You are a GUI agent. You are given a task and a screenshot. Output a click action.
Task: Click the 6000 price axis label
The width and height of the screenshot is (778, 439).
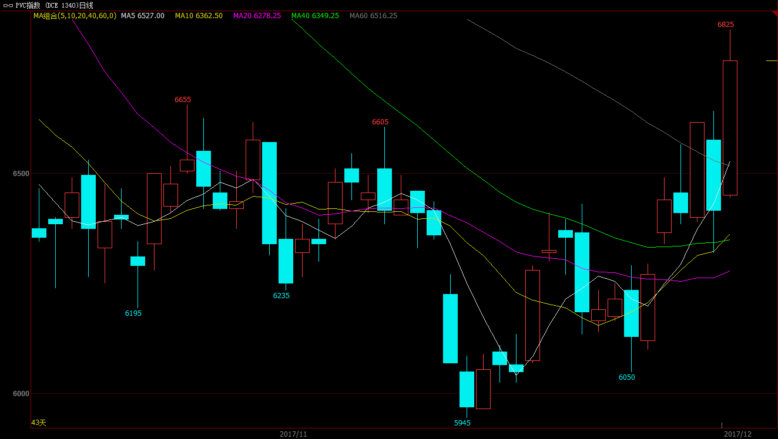coord(21,394)
